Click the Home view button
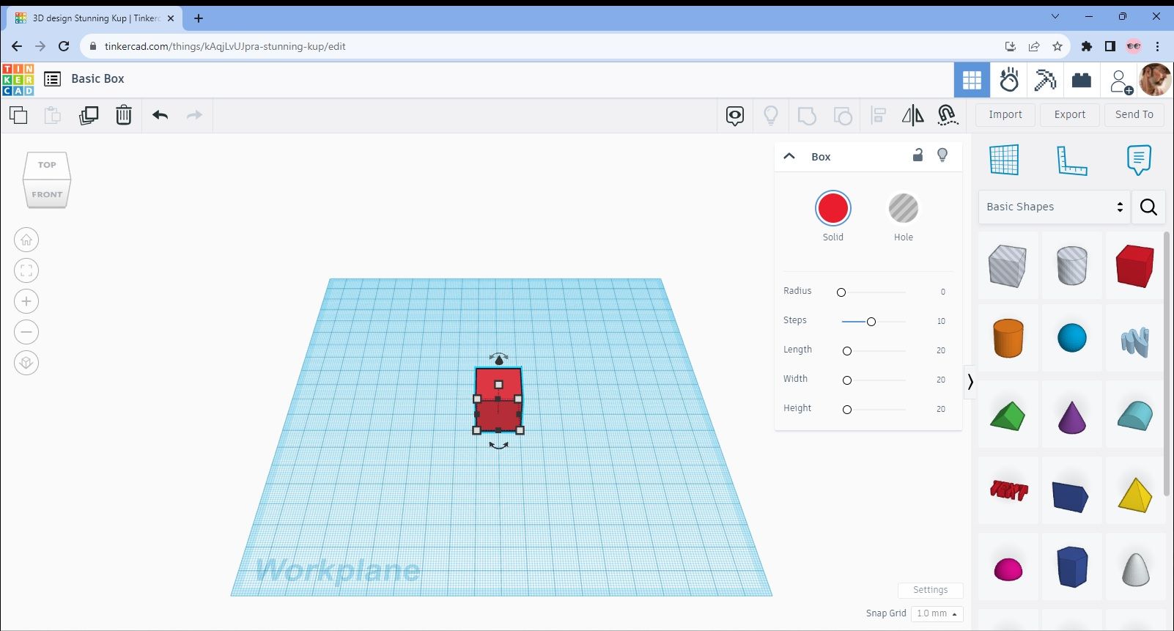Image resolution: width=1174 pixels, height=631 pixels. [26, 240]
